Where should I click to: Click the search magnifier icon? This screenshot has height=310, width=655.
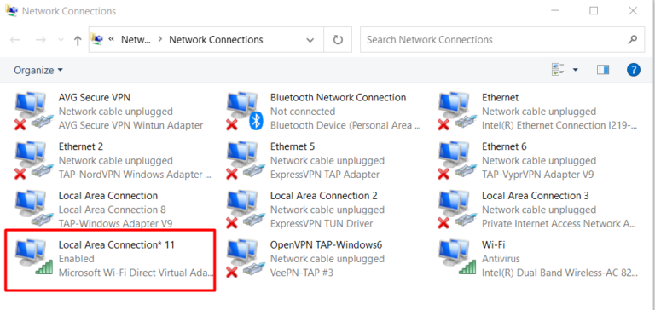[x=633, y=40]
